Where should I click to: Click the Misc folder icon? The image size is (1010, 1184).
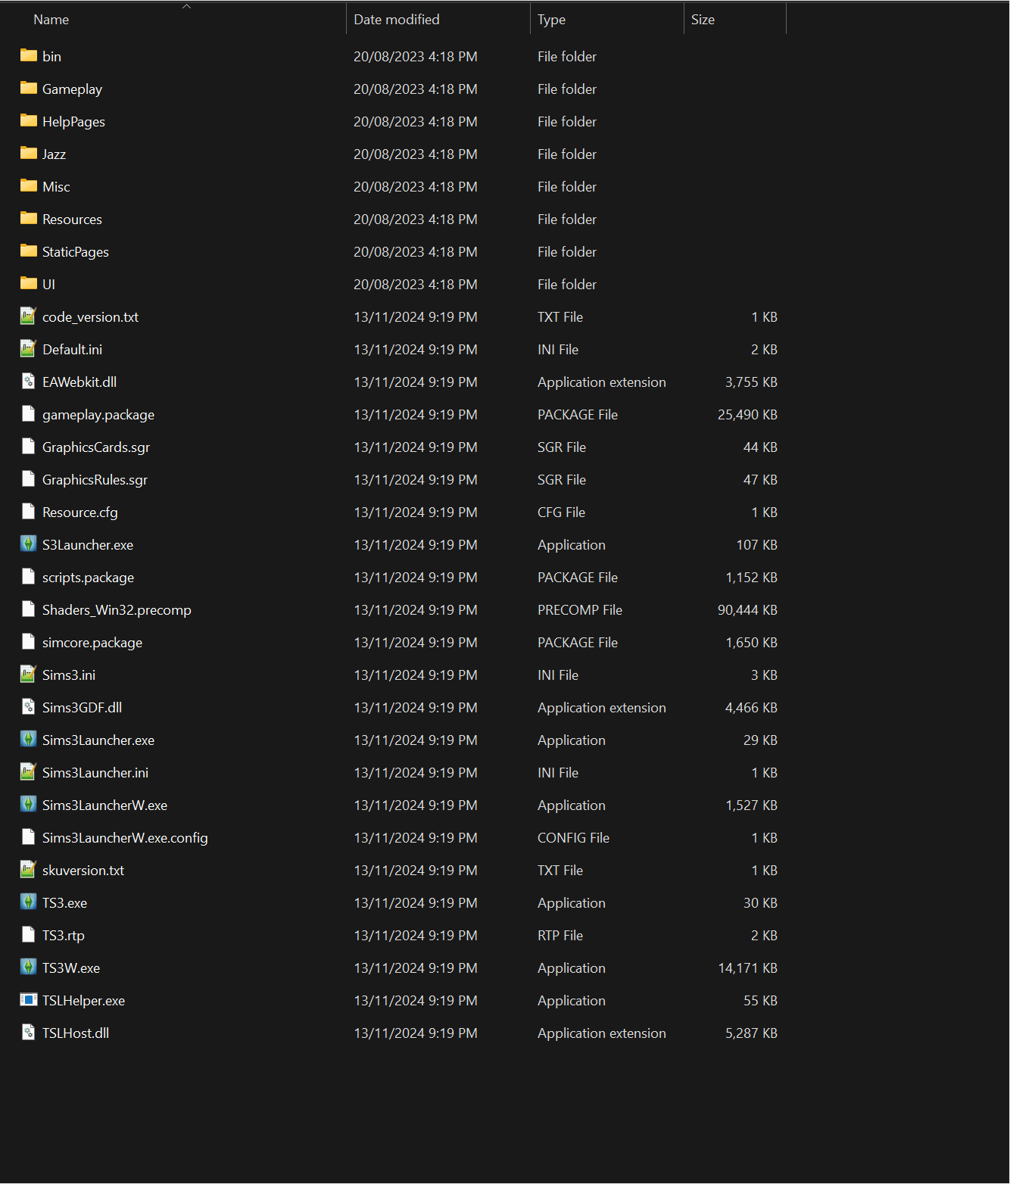point(29,185)
